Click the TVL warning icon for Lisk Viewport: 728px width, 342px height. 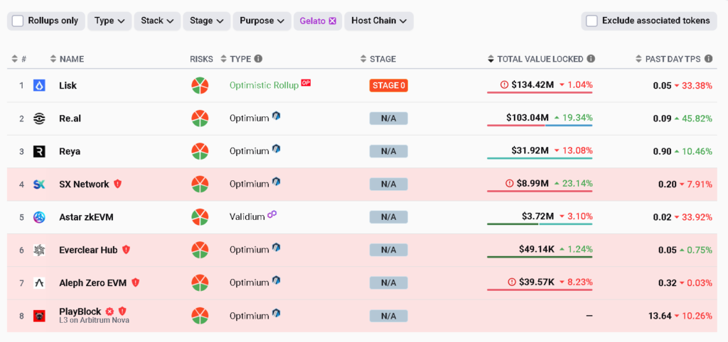tap(505, 85)
